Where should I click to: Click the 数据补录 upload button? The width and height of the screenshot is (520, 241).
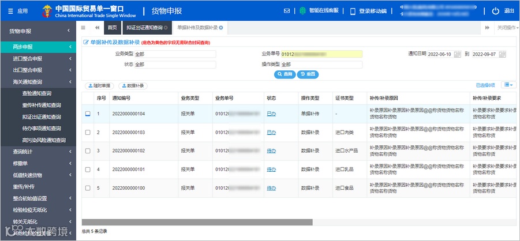133,86
